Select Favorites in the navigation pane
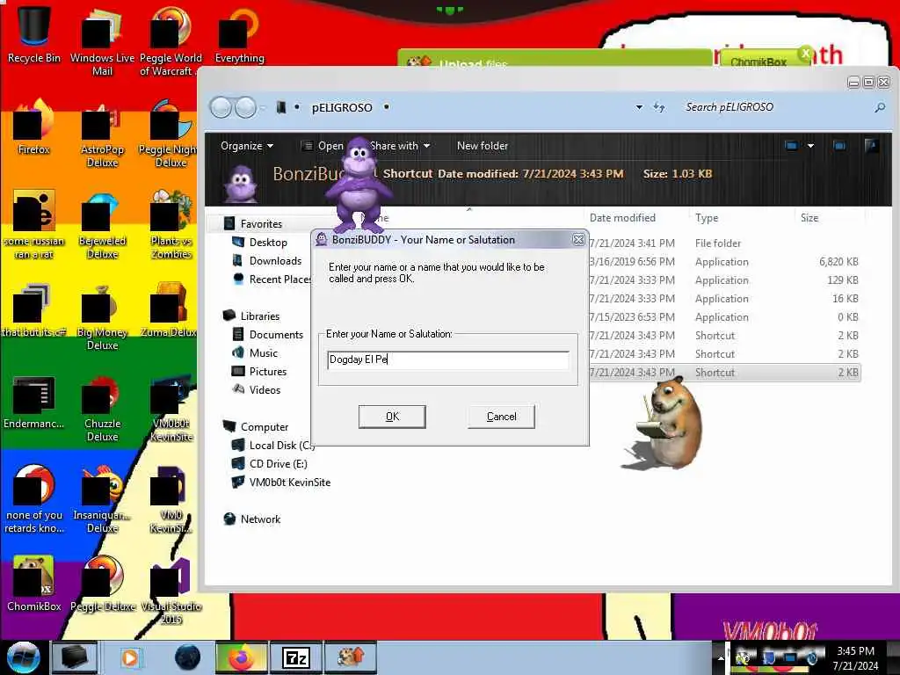 pyautogui.click(x=260, y=224)
